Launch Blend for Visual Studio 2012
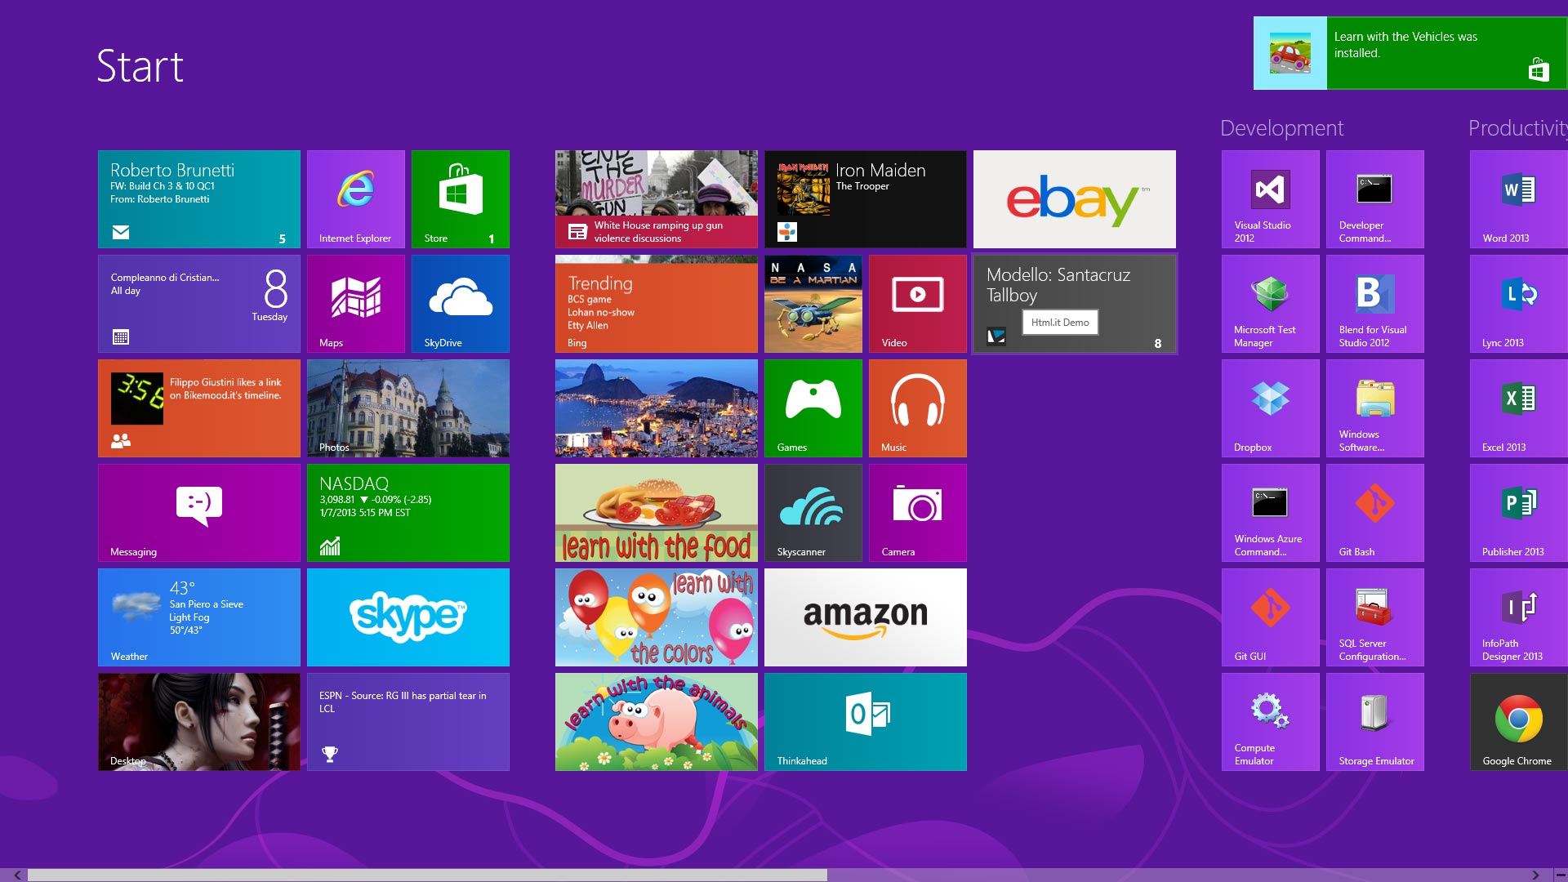Image resolution: width=1568 pixels, height=882 pixels. (1375, 304)
